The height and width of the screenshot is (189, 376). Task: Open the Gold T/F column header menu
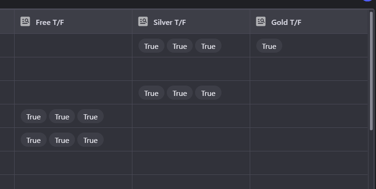point(309,22)
